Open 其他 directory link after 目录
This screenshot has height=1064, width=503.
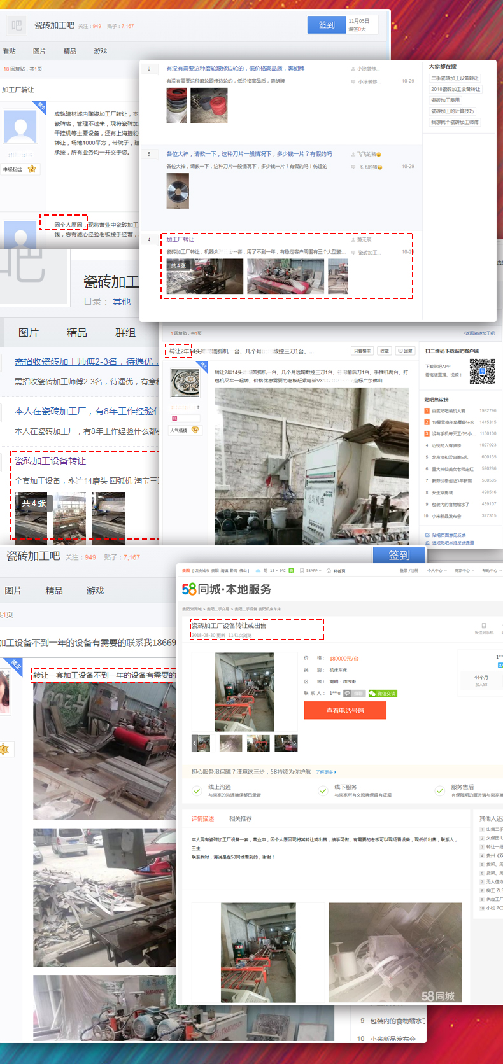[x=122, y=302]
